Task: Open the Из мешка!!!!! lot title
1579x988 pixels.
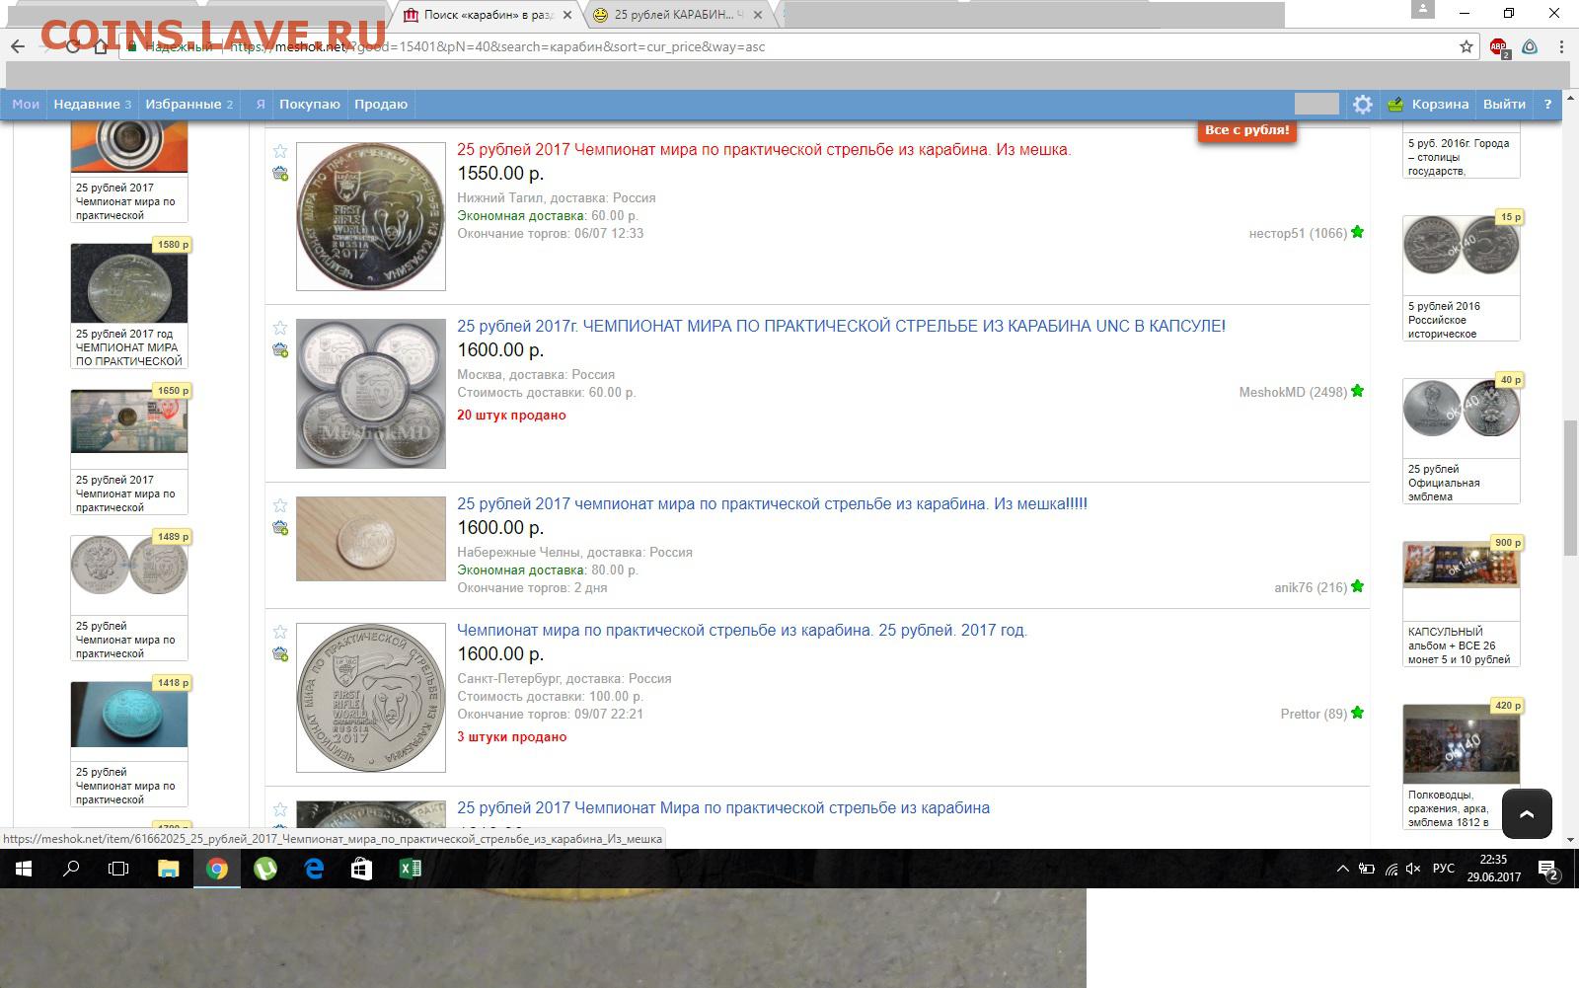Action: tap(772, 503)
